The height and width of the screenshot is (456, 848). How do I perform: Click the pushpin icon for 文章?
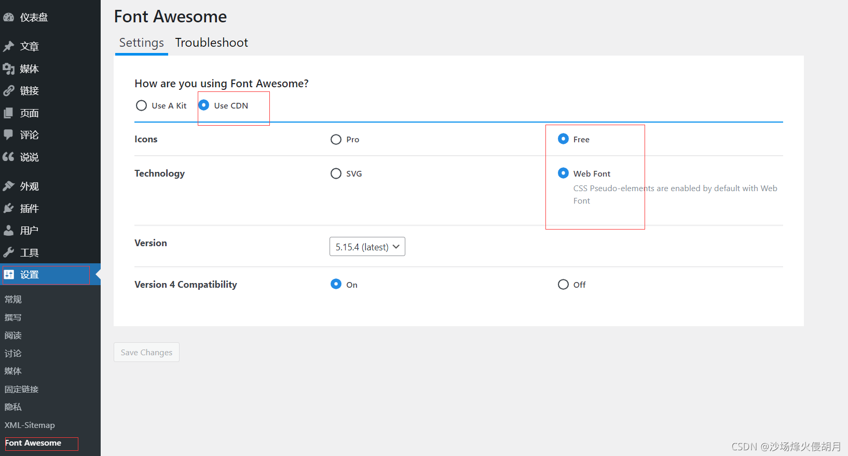click(x=8, y=46)
